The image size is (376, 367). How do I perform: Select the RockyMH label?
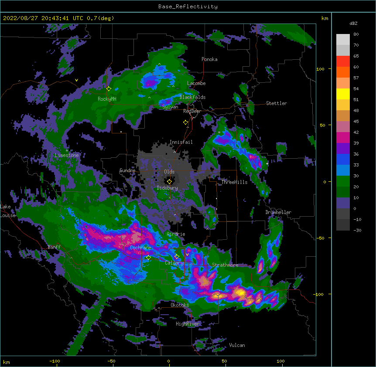pyautogui.click(x=107, y=99)
